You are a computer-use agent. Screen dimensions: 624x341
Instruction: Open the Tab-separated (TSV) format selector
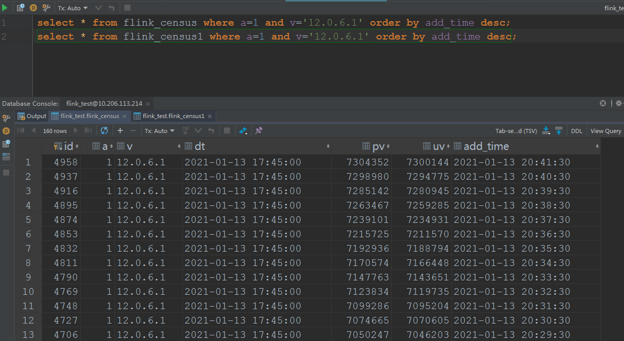tap(516, 131)
